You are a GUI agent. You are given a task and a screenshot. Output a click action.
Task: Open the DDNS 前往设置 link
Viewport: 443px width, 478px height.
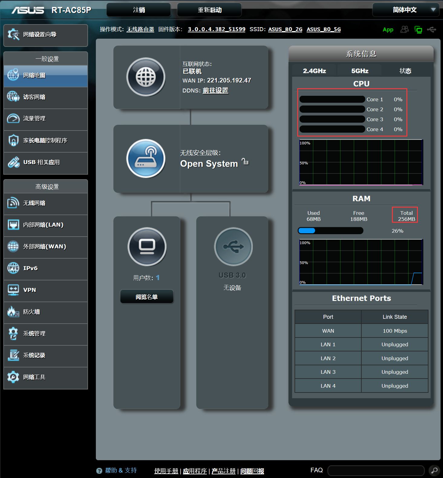(x=215, y=90)
